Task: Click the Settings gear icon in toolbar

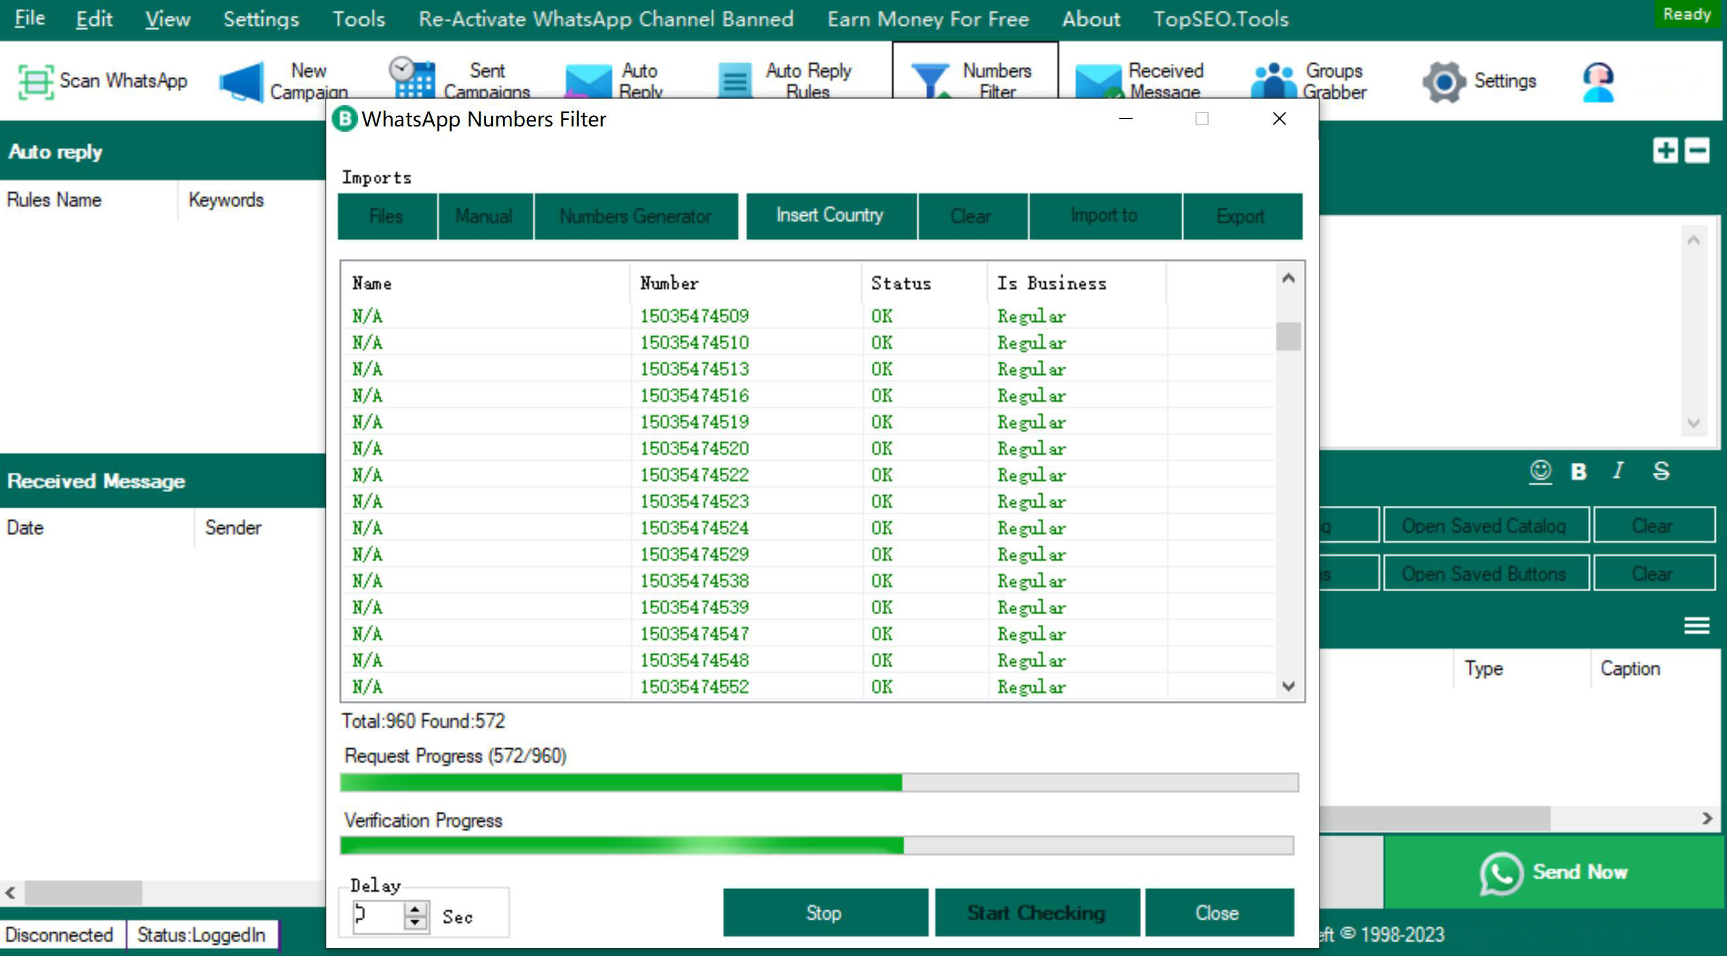Action: pyautogui.click(x=1444, y=82)
